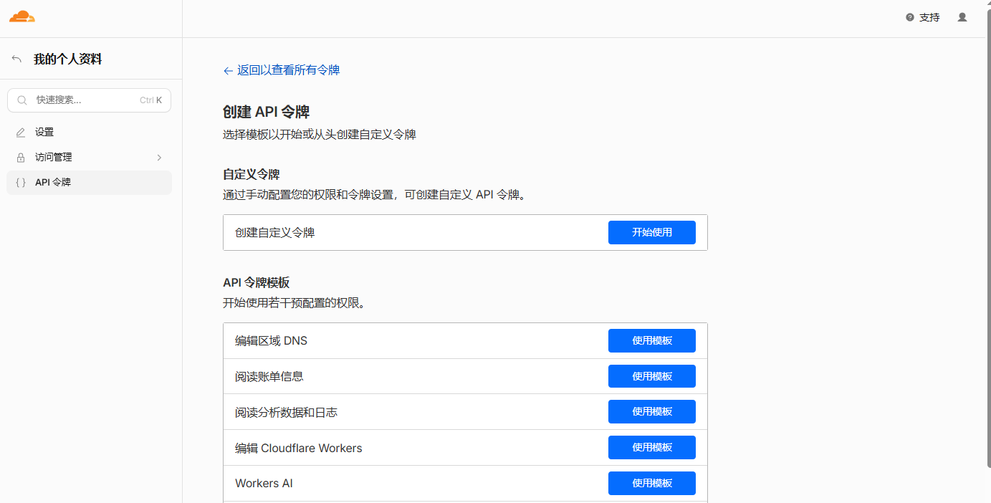This screenshot has height=503, width=991.
Task: Click the 阅读账单信息 row label
Action: click(269, 377)
